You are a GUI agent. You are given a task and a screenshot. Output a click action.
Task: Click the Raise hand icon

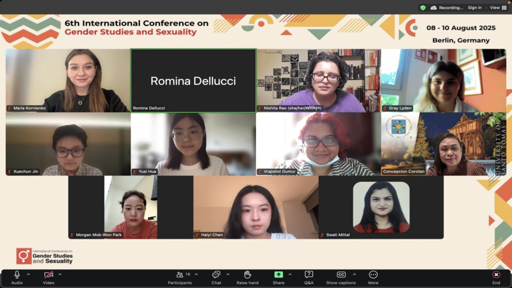click(x=247, y=275)
